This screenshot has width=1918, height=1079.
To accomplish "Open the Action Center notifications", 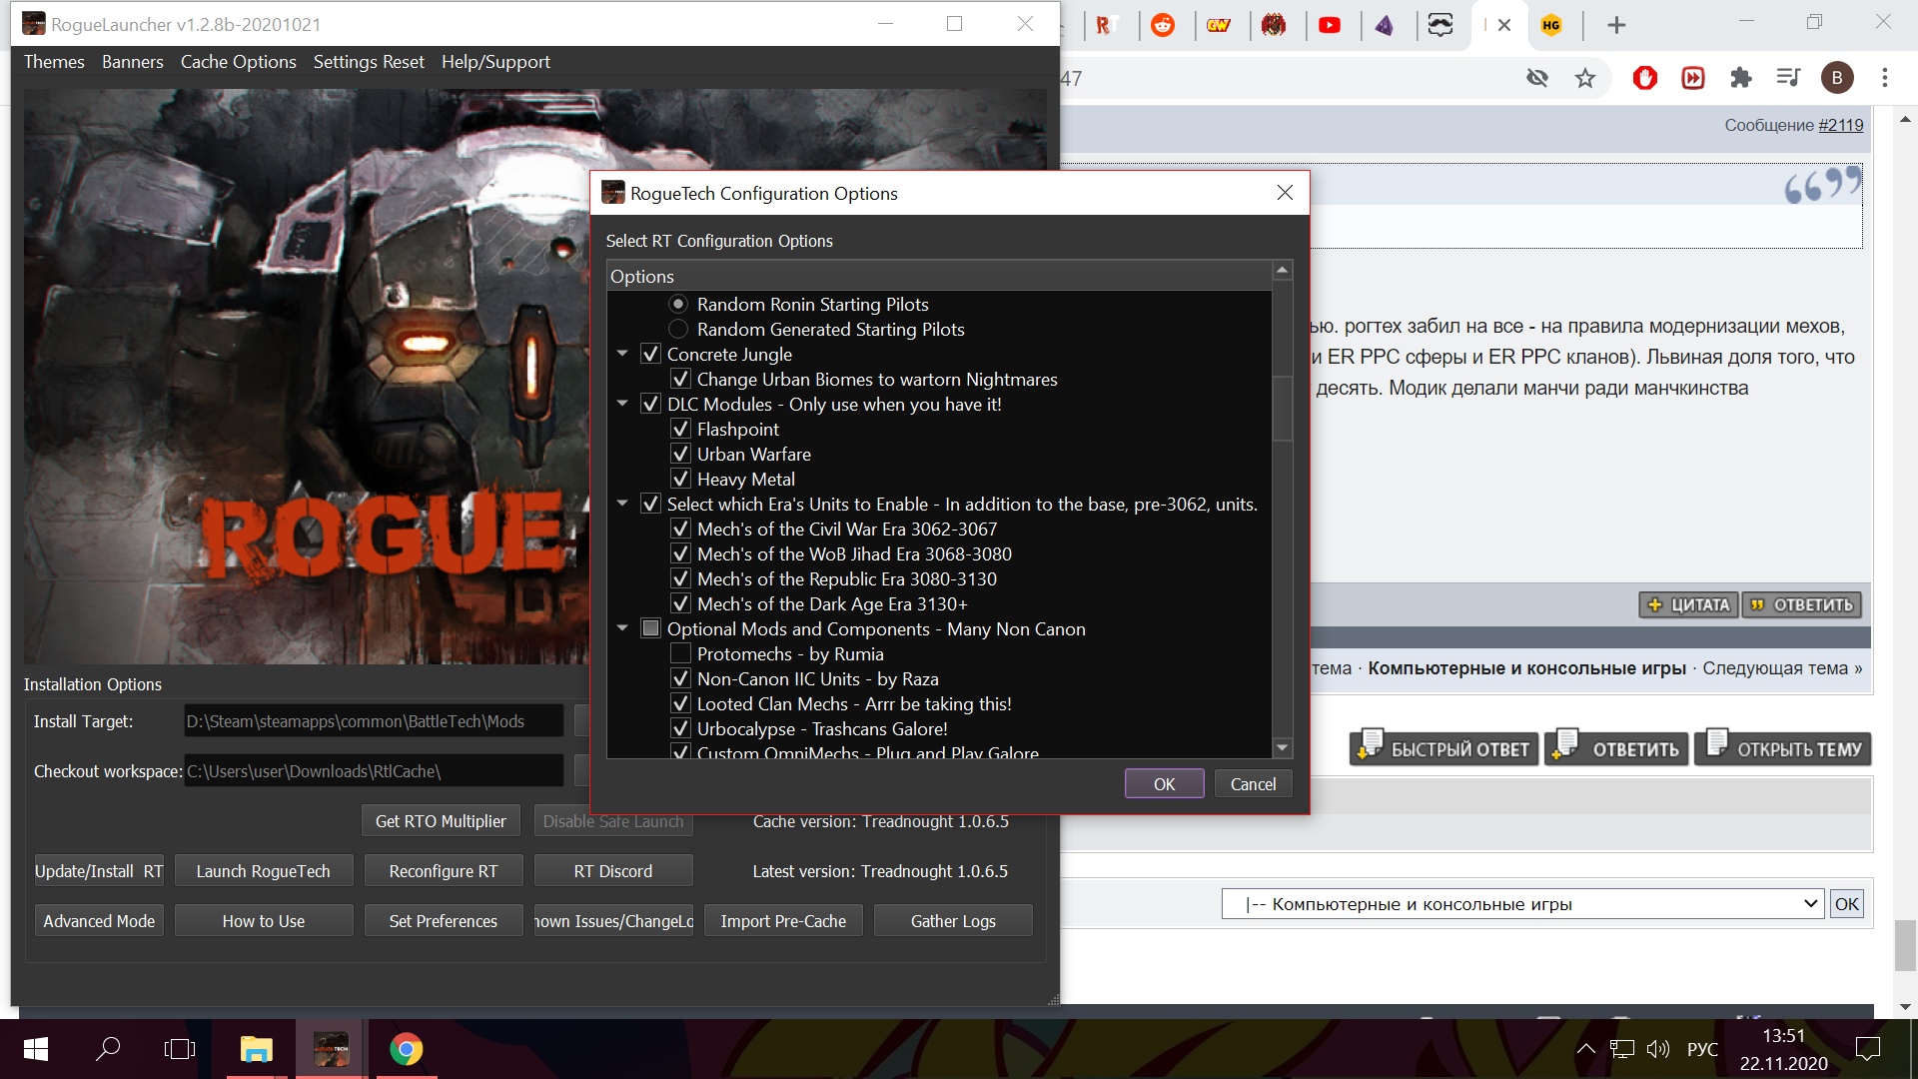I will 1867,1049.
